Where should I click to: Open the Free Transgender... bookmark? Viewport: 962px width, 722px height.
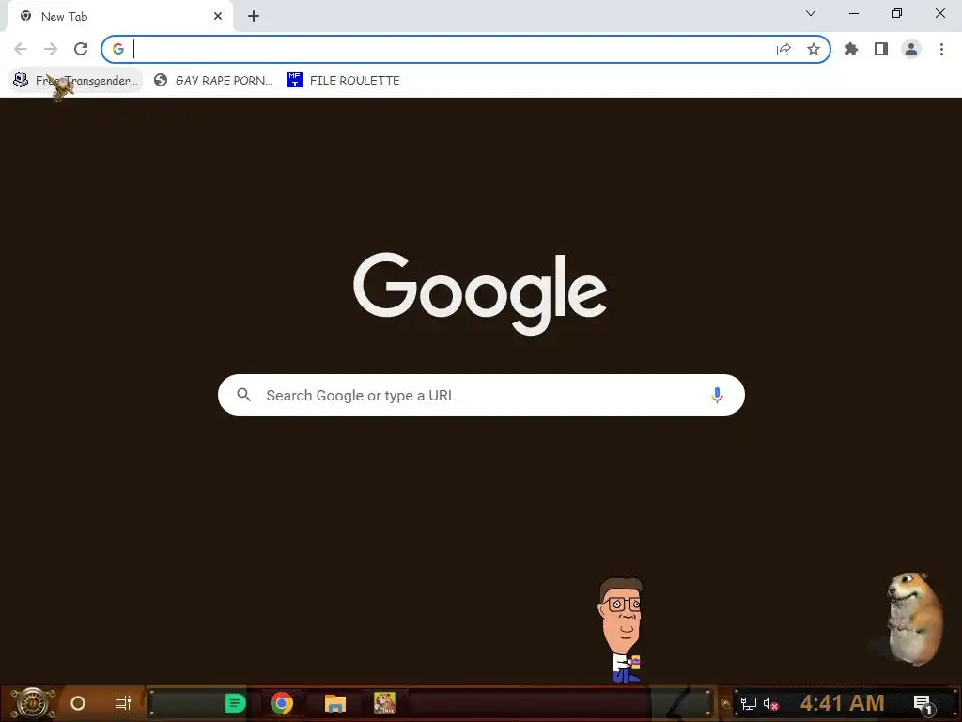[75, 81]
